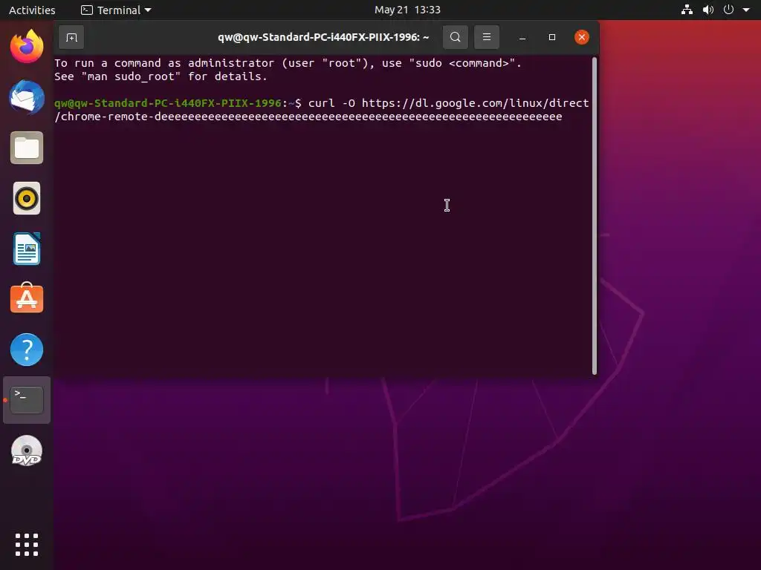Open Thunderbird Mail from the dock
The width and height of the screenshot is (761, 570).
click(x=27, y=97)
